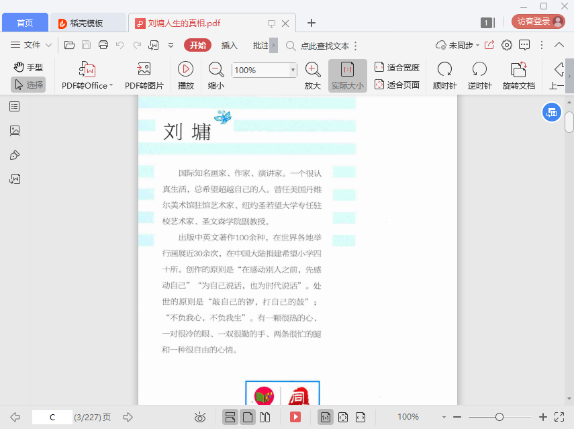The image size is (574, 429).
Task: Enable continuous scrolling layout
Action: pos(230,417)
